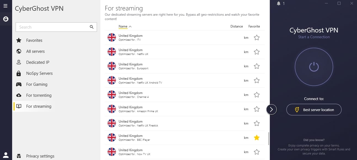
Task: Sort servers by Name column arrow
Action: click(x=130, y=26)
